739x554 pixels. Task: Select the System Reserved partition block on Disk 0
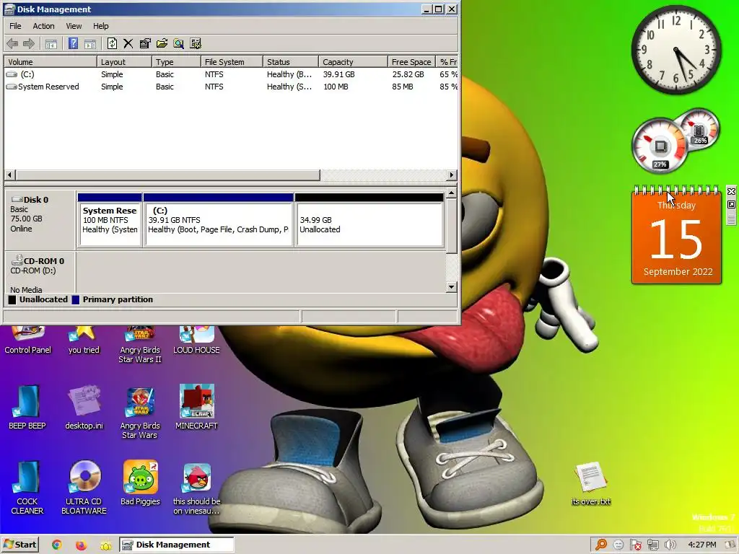110,220
